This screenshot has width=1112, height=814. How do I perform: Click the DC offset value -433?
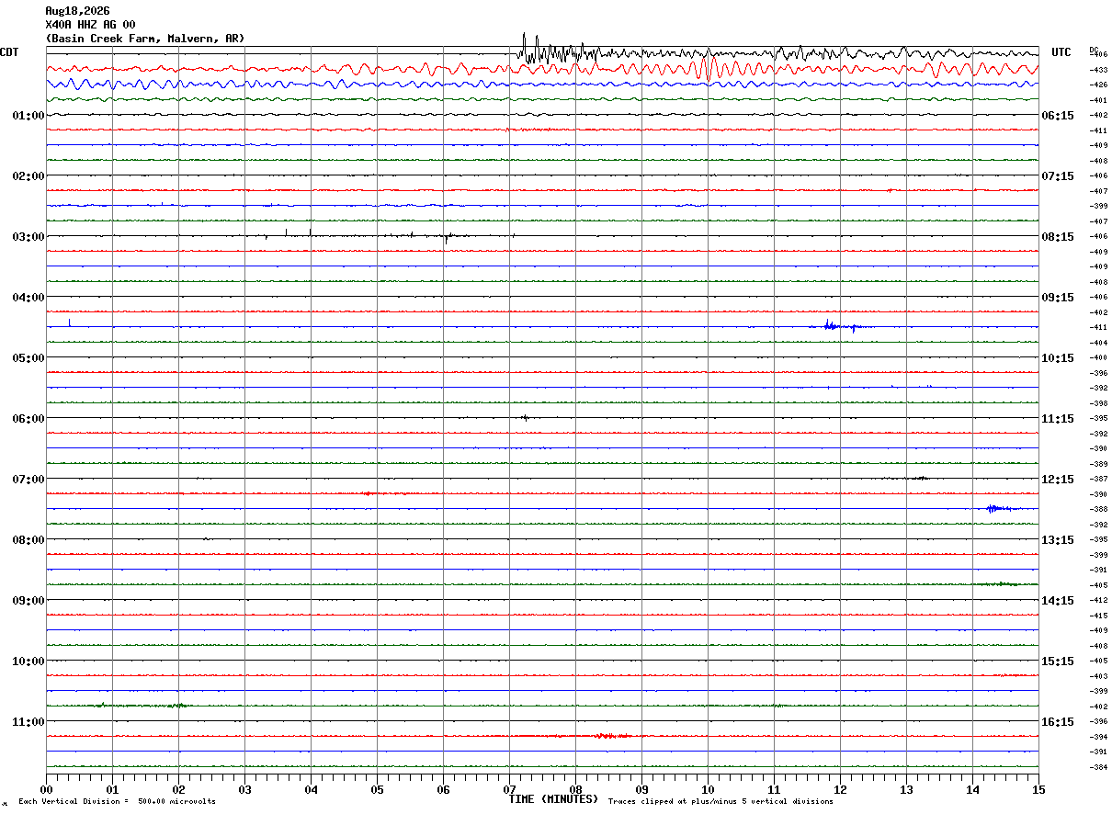1098,70
